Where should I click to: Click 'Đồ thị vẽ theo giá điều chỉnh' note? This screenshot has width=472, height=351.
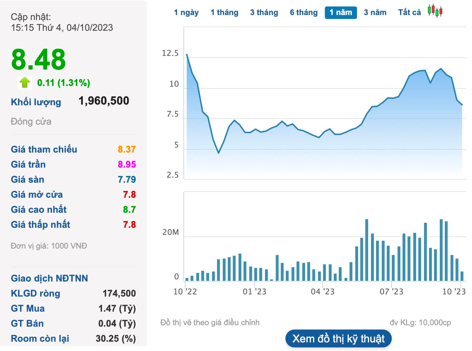210,323
